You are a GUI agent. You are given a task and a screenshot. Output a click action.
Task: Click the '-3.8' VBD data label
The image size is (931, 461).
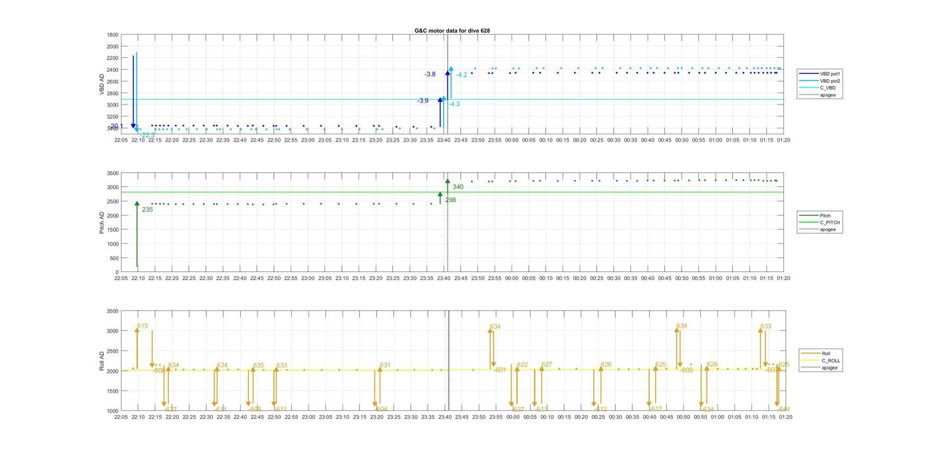pos(430,75)
